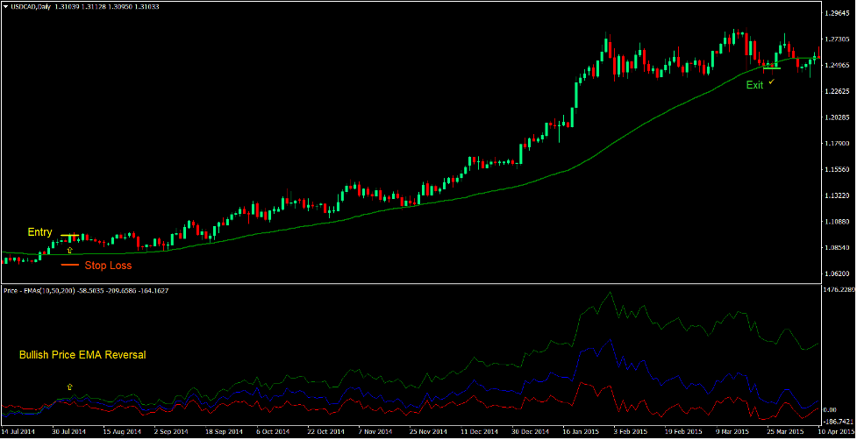Click the yellow up-arrow below the Entry candle
Viewport: 857px width, 440px height.
[x=69, y=250]
